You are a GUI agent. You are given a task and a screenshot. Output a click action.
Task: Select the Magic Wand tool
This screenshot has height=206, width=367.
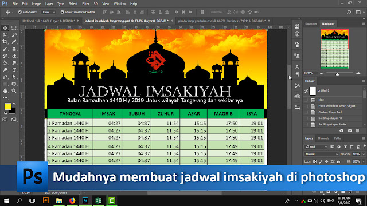point(14,35)
